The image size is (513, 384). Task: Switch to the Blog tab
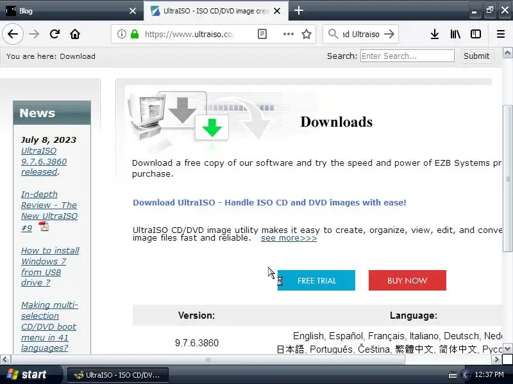tap(71, 11)
